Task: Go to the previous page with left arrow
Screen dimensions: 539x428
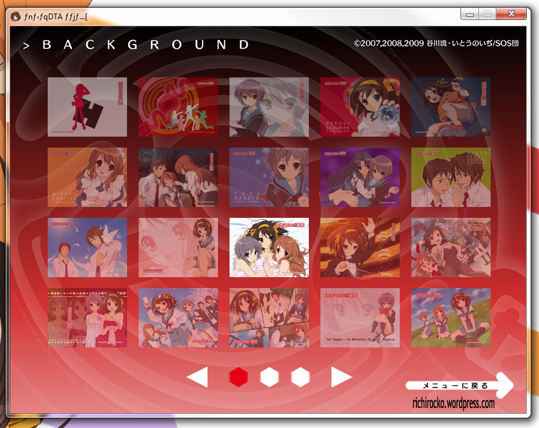Action: (198, 377)
